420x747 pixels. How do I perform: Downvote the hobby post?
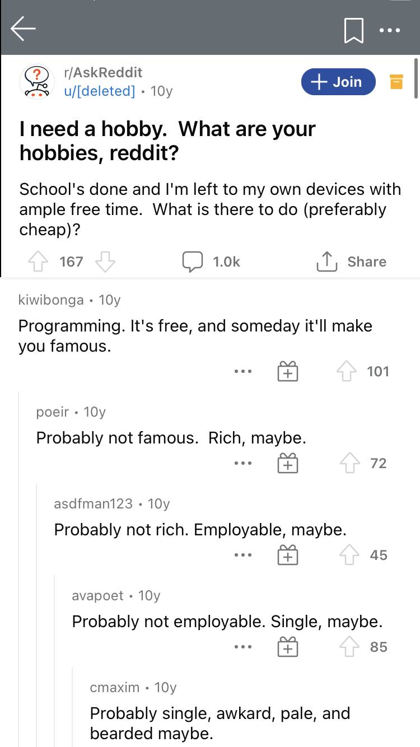click(x=104, y=262)
